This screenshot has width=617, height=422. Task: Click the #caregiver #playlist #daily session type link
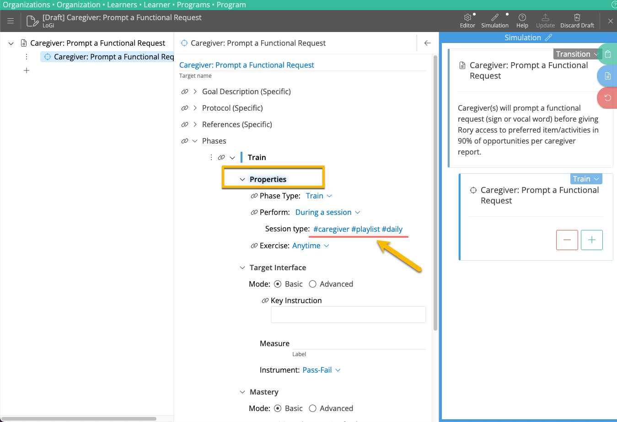358,229
